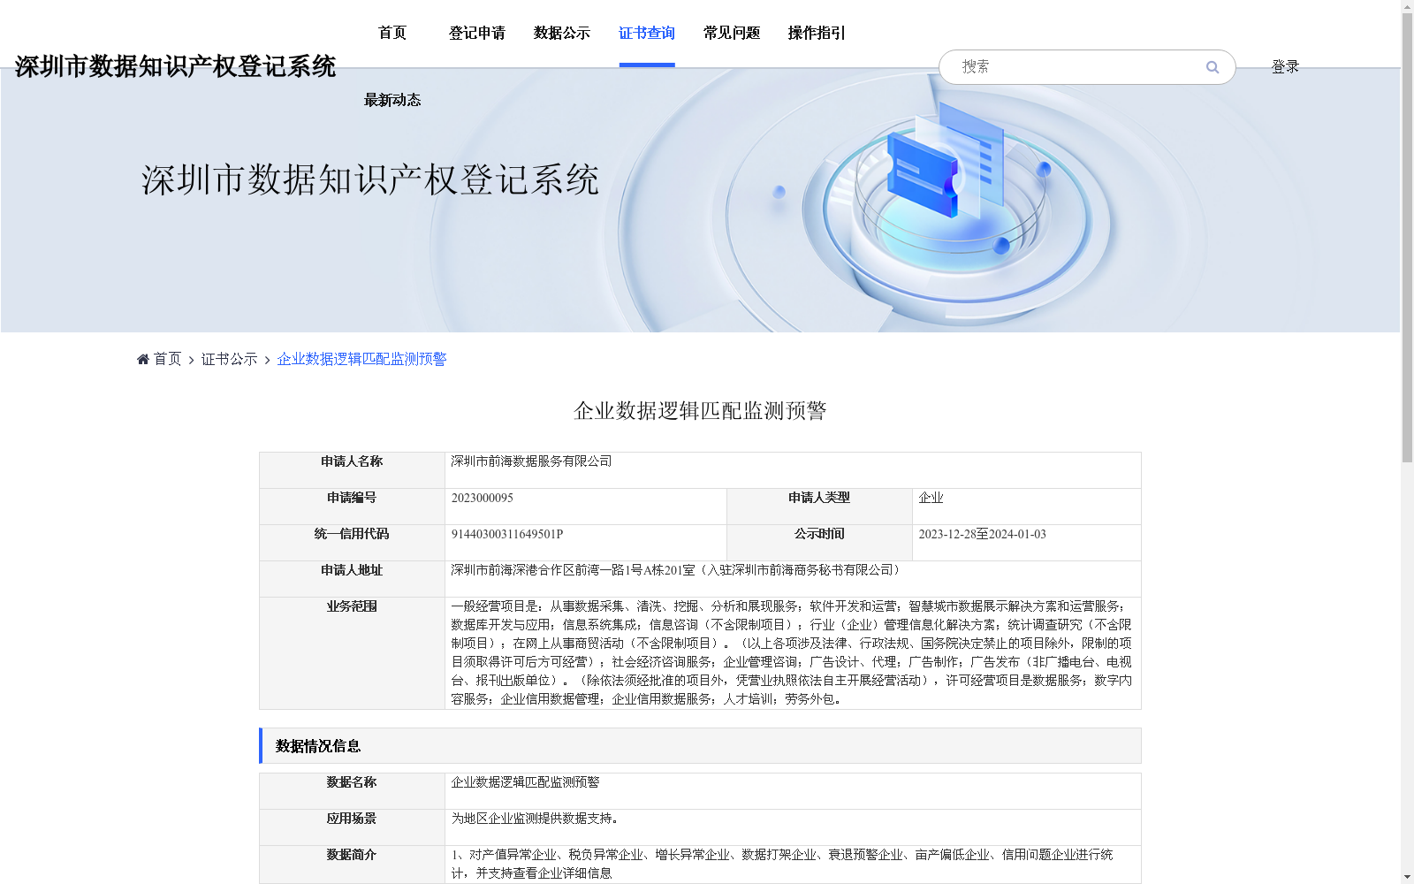Click the 业务范围 label cell

(x=352, y=653)
